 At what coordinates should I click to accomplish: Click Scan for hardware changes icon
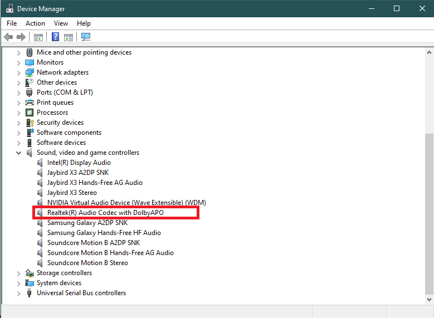click(86, 37)
